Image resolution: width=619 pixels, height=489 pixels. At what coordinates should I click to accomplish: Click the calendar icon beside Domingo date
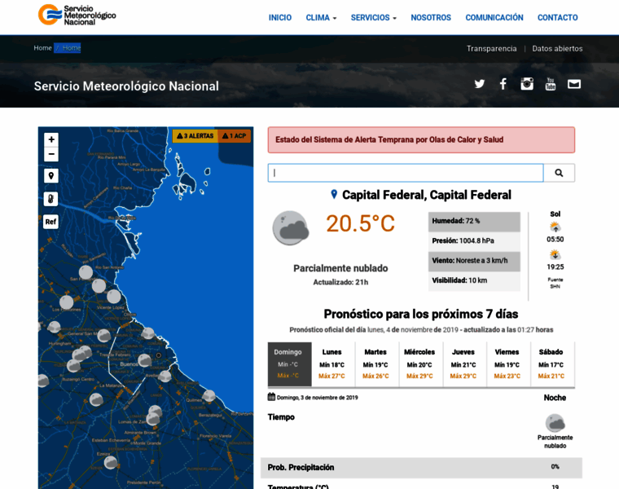point(271,397)
